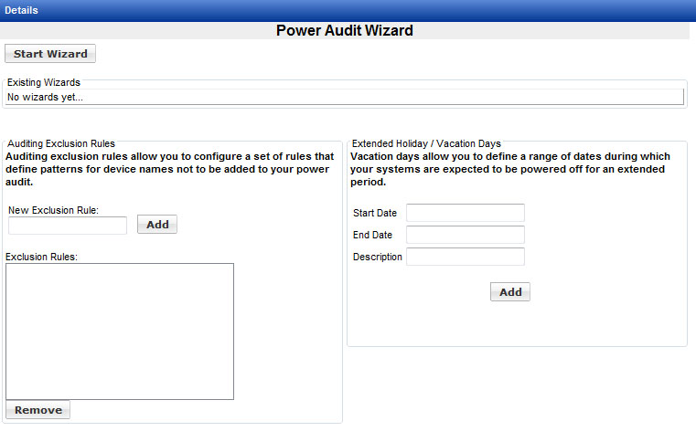The image size is (696, 442).
Task: Click into the Start Date field
Action: click(466, 213)
